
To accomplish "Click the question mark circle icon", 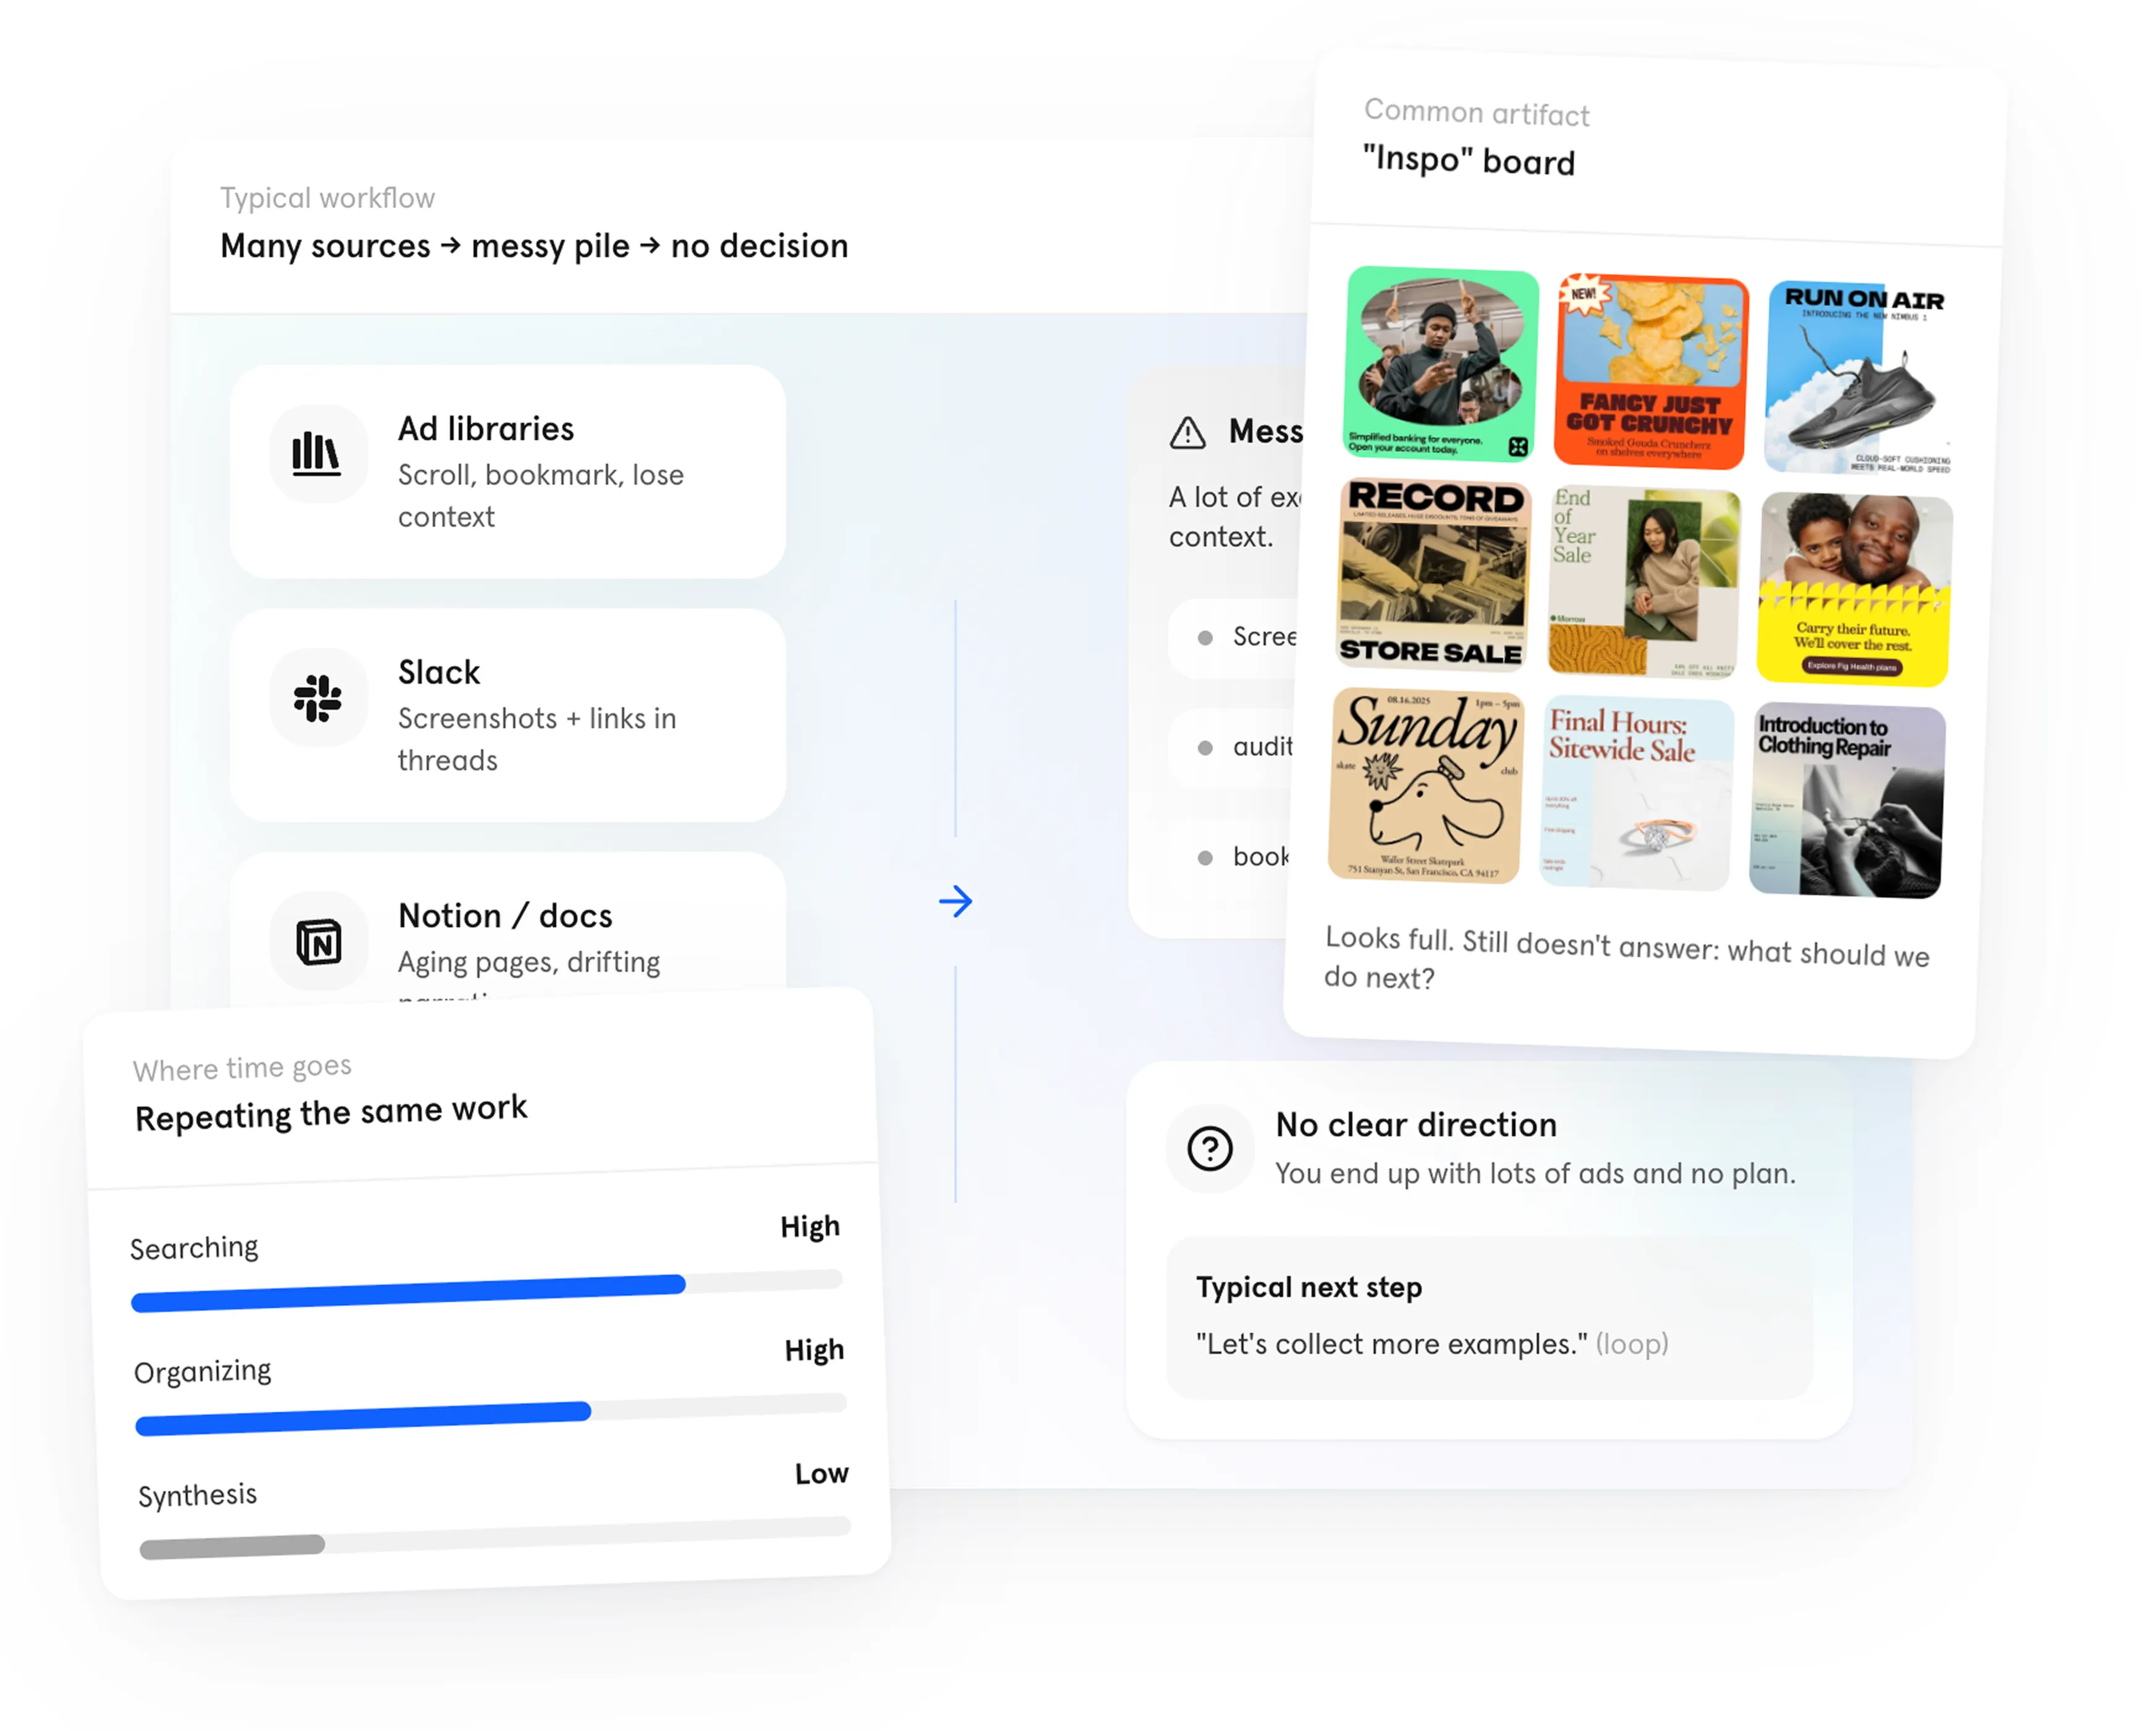I will point(1209,1148).
